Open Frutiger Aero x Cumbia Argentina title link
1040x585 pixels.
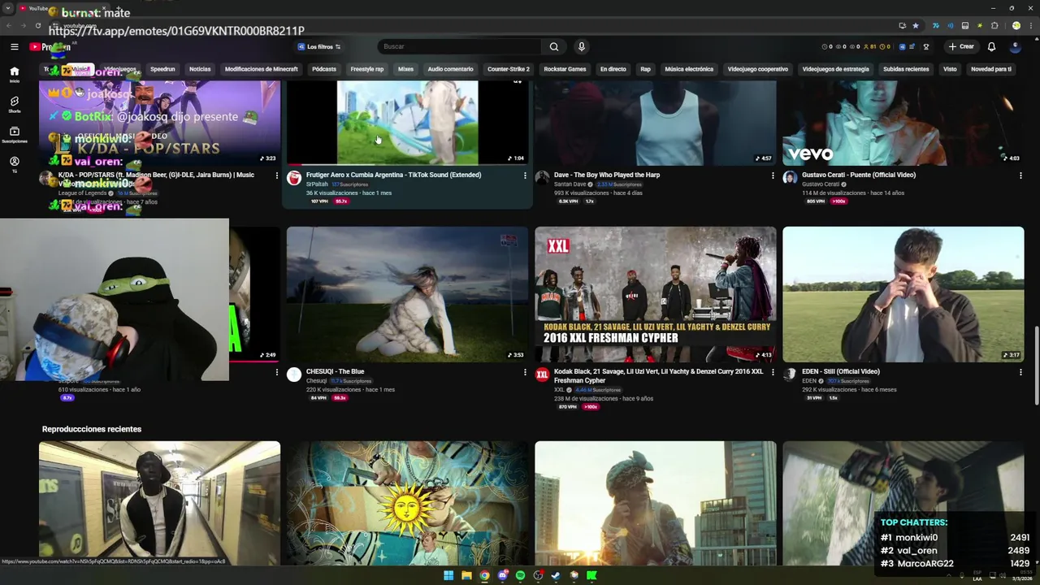click(393, 175)
